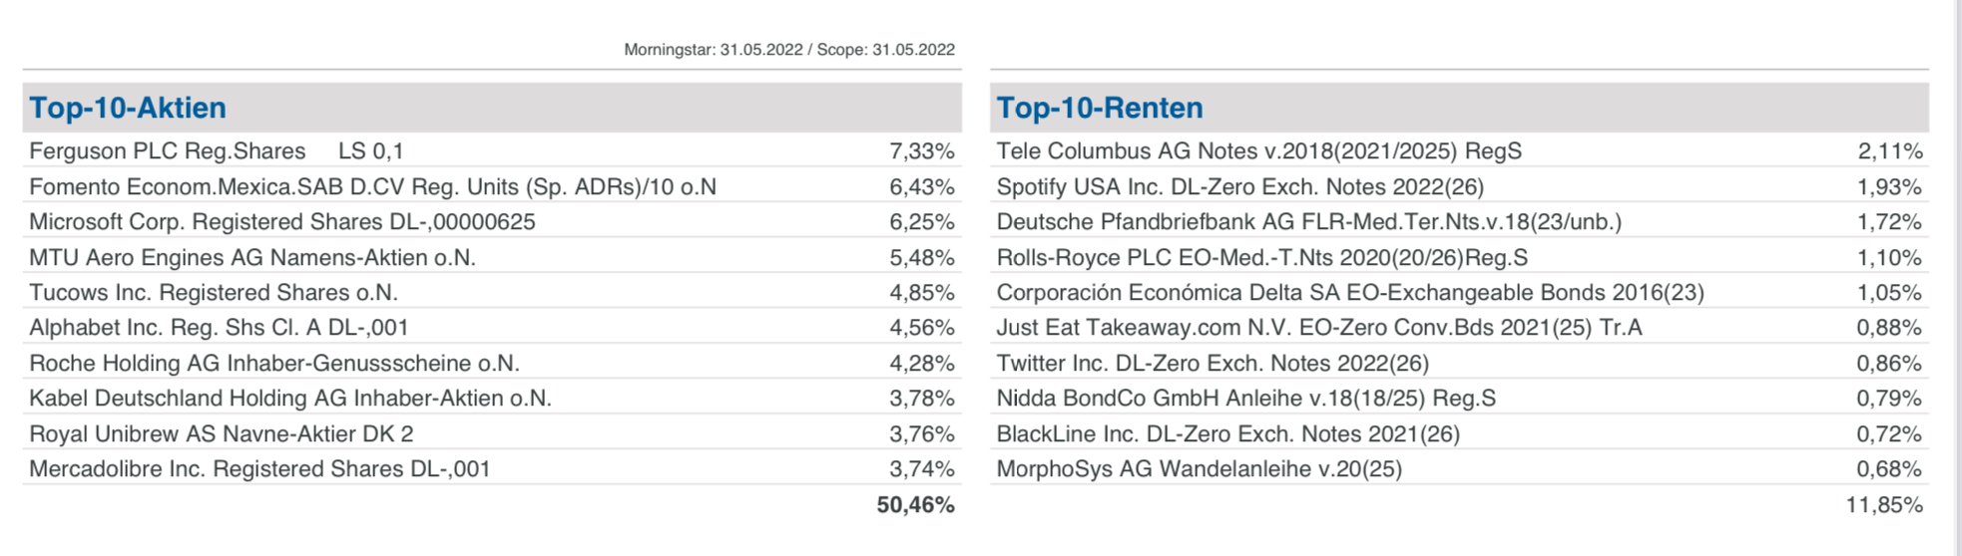The height and width of the screenshot is (556, 1962).
Task: Click the Top-10-Aktien heading
Action: coord(128,108)
